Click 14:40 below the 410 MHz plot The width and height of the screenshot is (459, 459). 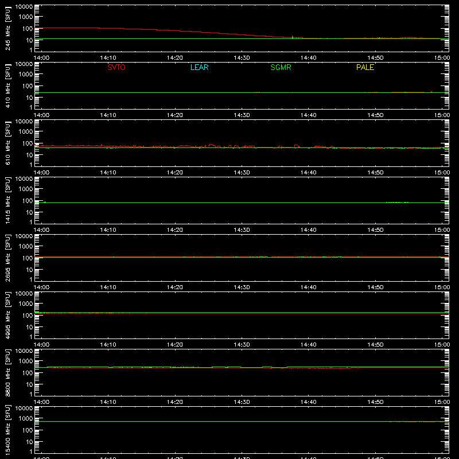click(x=309, y=115)
